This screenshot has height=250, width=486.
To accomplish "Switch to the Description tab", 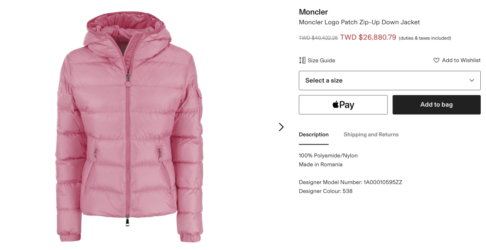I will 313,134.
